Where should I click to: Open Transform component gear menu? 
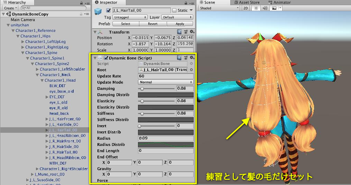click(x=192, y=32)
